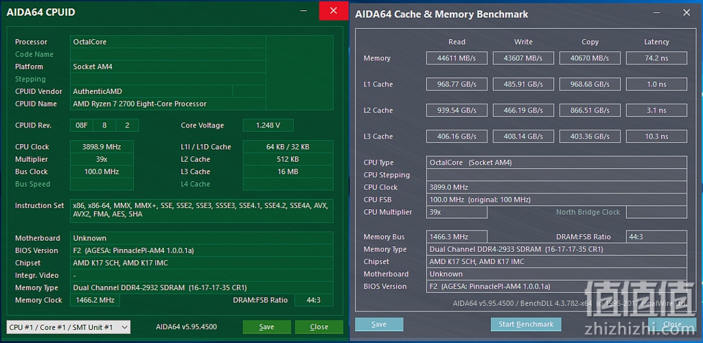Select CPUID BIOS Version F2 field

click(x=202, y=251)
